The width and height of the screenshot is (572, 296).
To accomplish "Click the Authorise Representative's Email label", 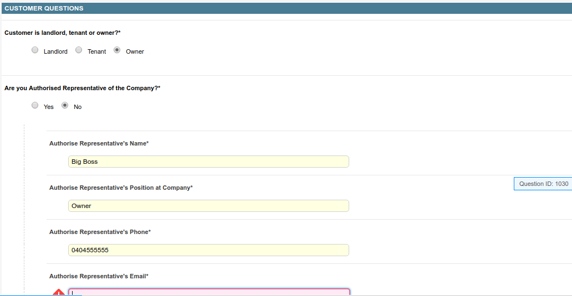I will tap(99, 276).
